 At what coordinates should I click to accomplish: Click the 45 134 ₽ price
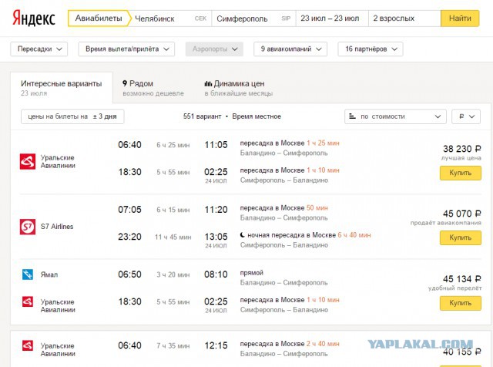pos(462,279)
